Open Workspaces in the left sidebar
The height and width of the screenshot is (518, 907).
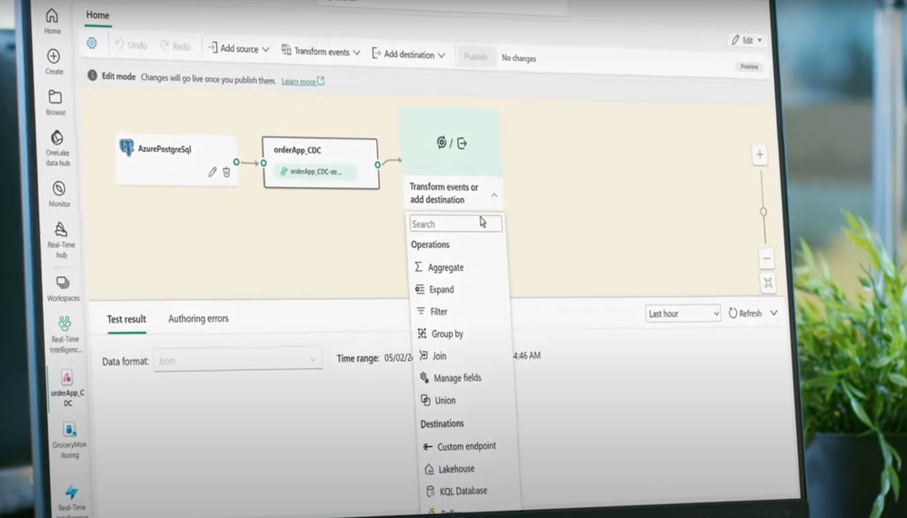click(63, 288)
